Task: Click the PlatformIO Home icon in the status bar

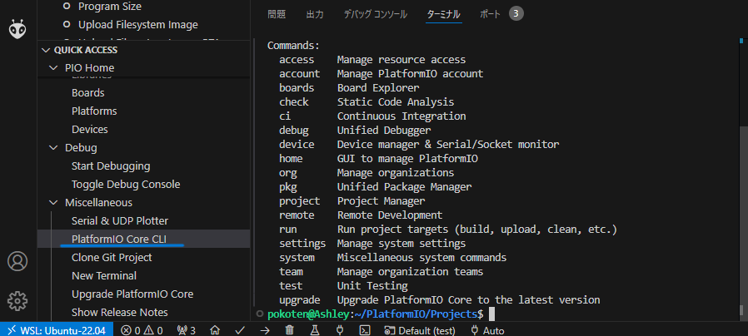Action: click(215, 330)
